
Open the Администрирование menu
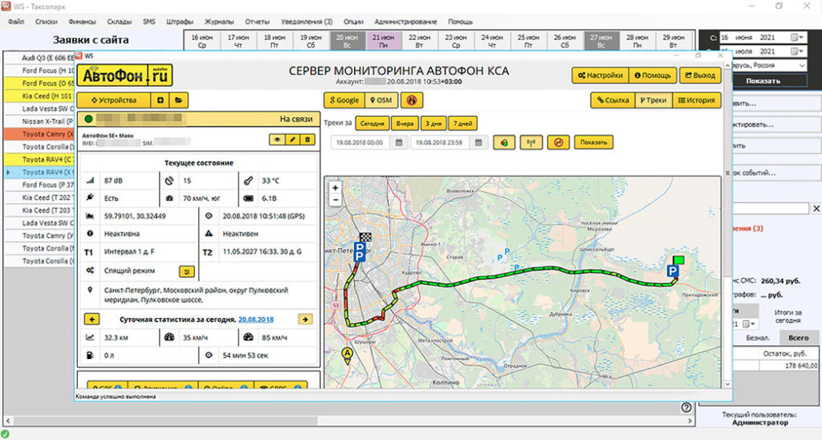point(405,22)
